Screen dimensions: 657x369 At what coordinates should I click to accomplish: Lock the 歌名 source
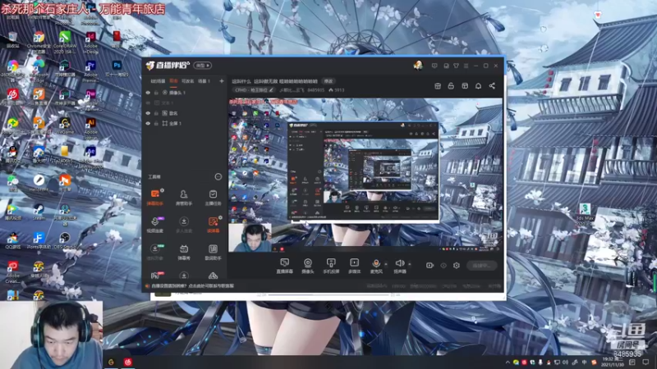point(156,113)
